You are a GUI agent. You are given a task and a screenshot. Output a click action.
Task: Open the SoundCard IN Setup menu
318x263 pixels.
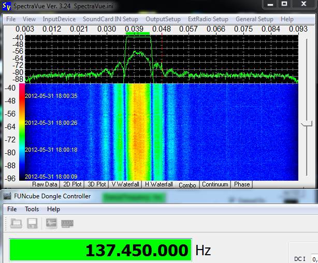[110, 19]
